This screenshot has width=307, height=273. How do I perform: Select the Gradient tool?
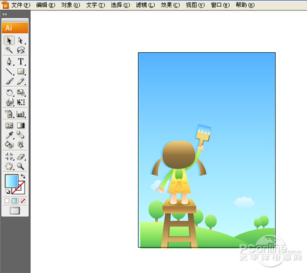(x=21, y=125)
